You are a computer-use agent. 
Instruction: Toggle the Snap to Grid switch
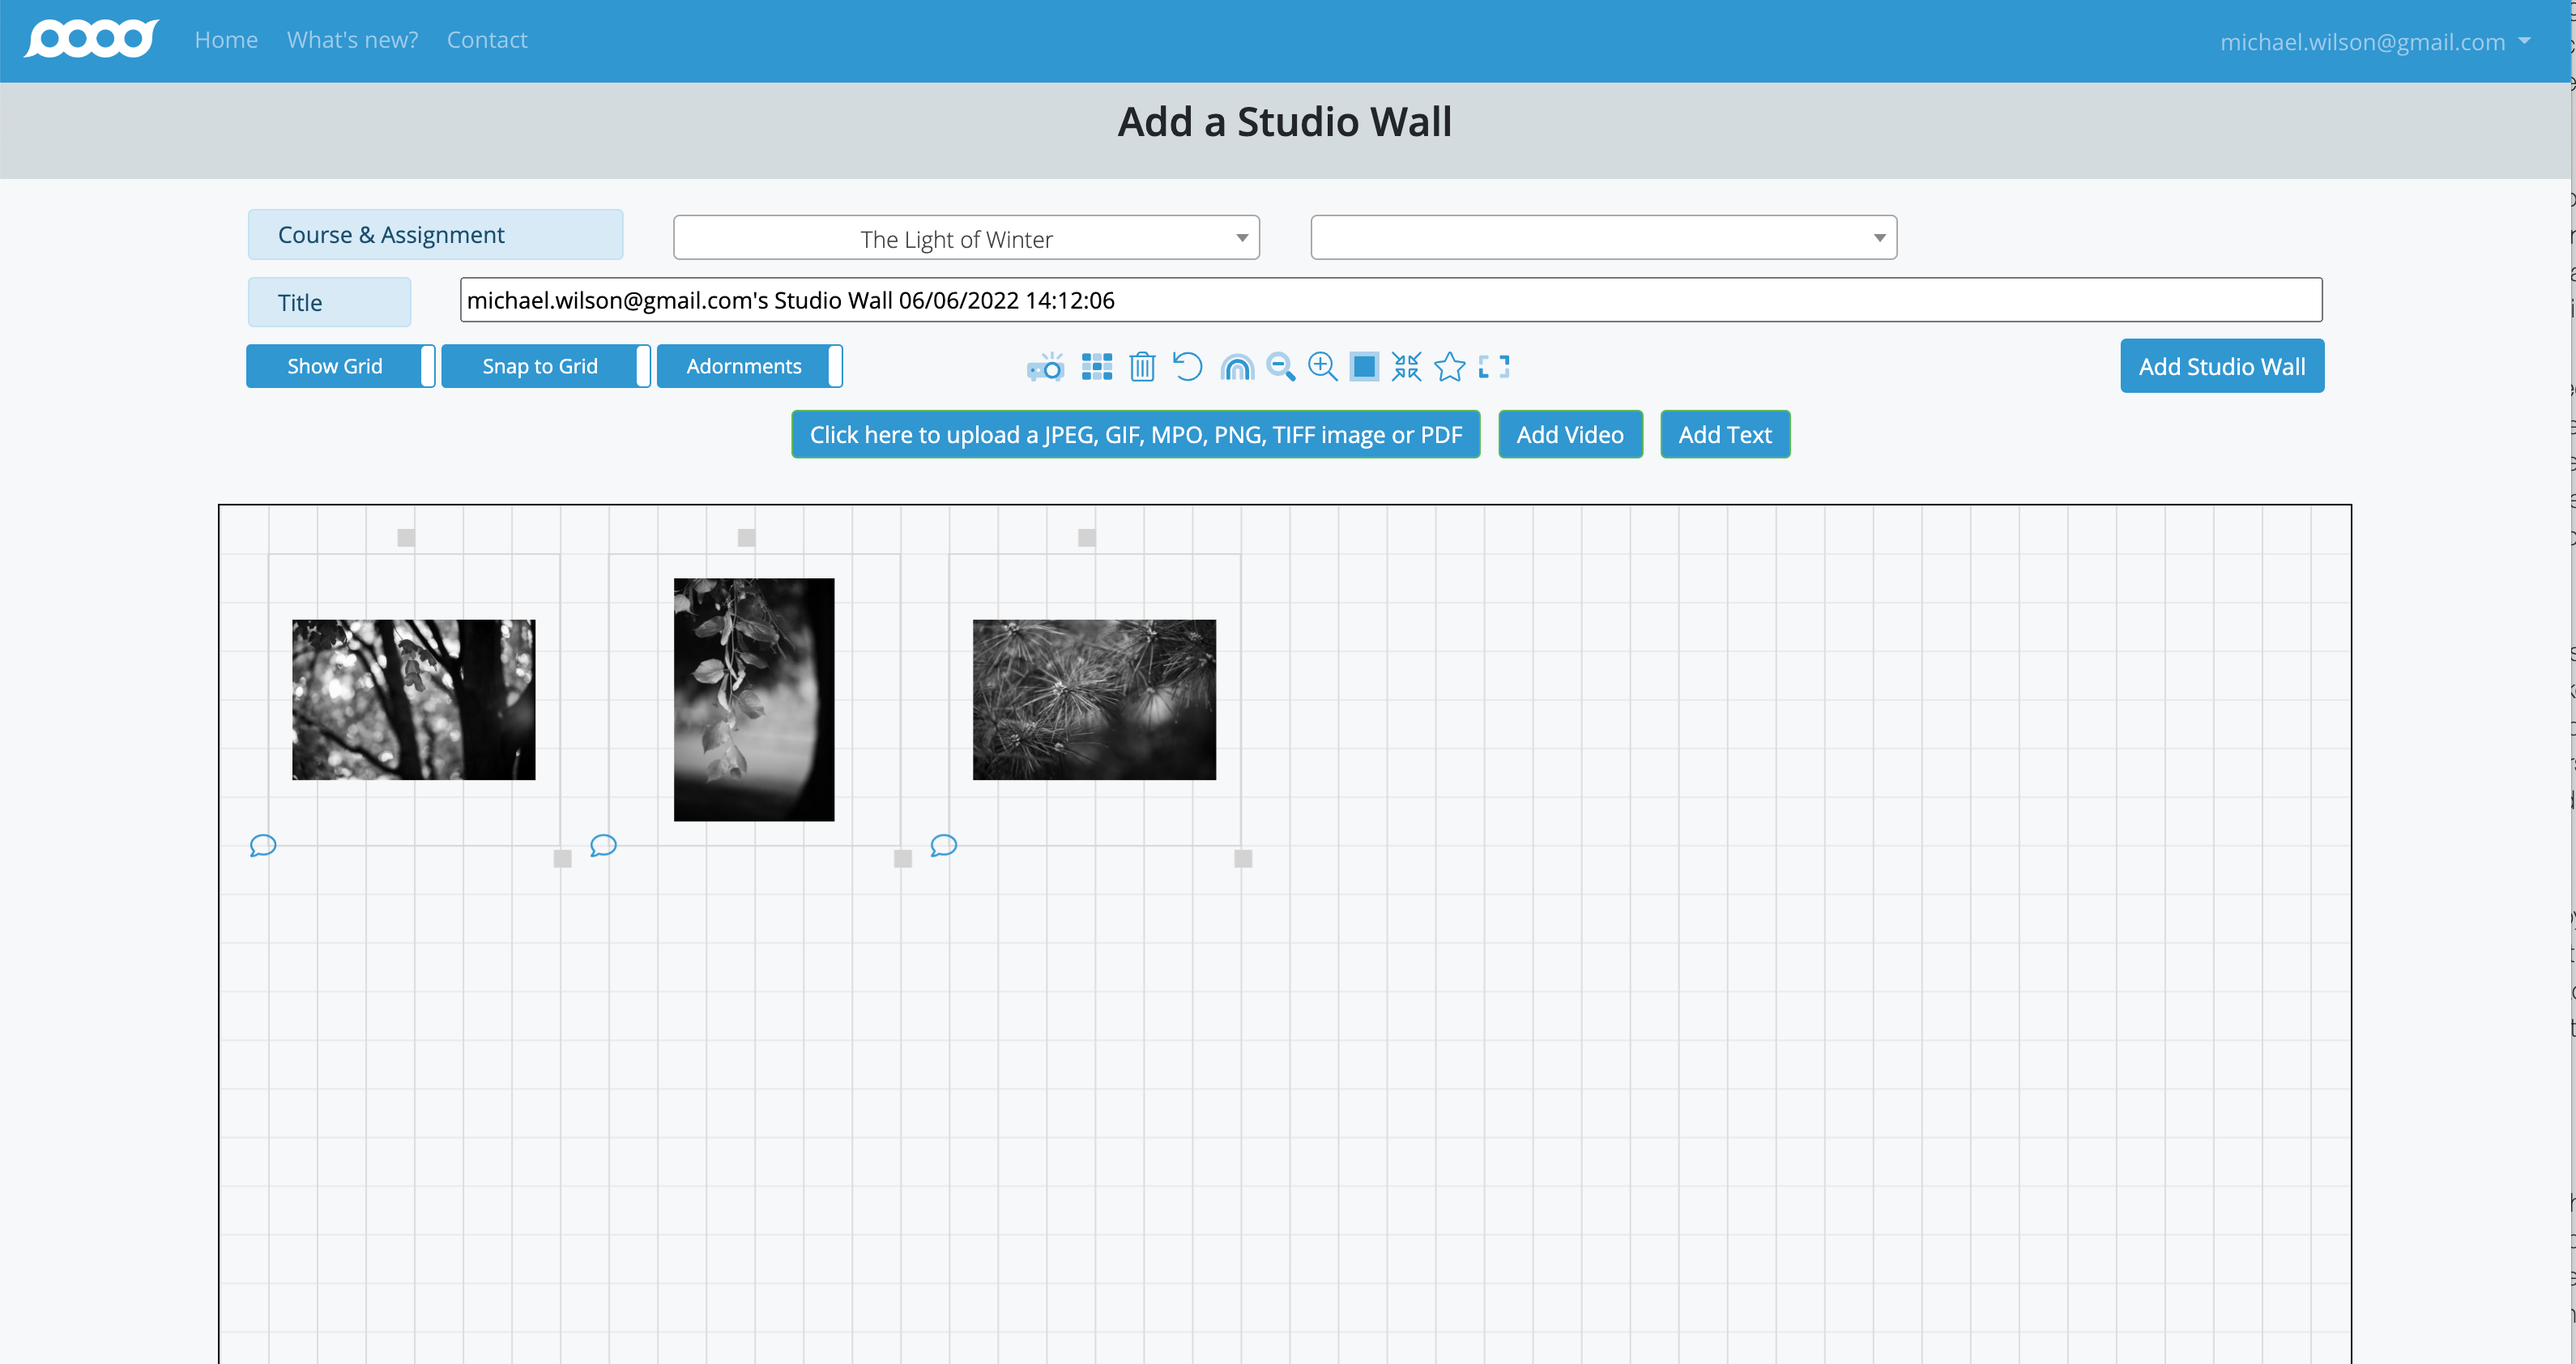[546, 366]
